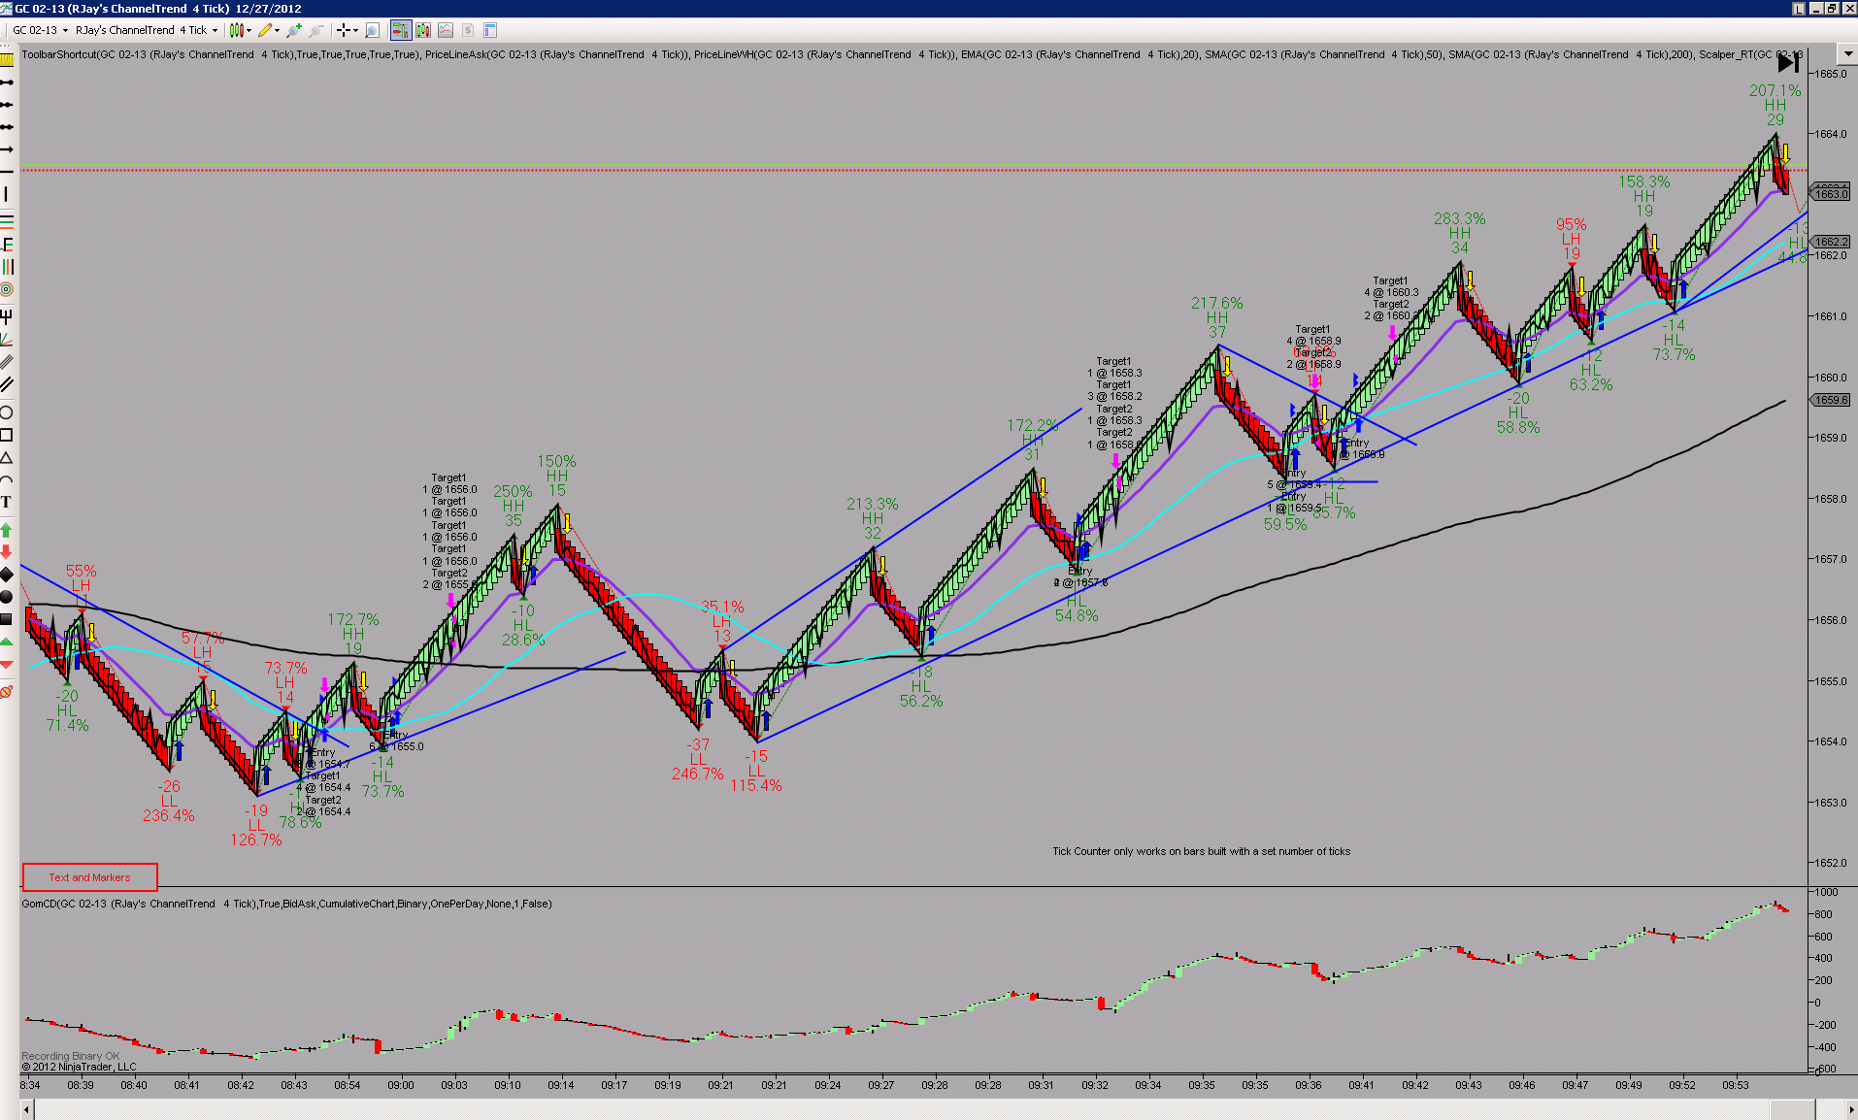Click the 1665.0 price axis label
This screenshot has height=1120, width=1858.
pyautogui.click(x=1831, y=74)
